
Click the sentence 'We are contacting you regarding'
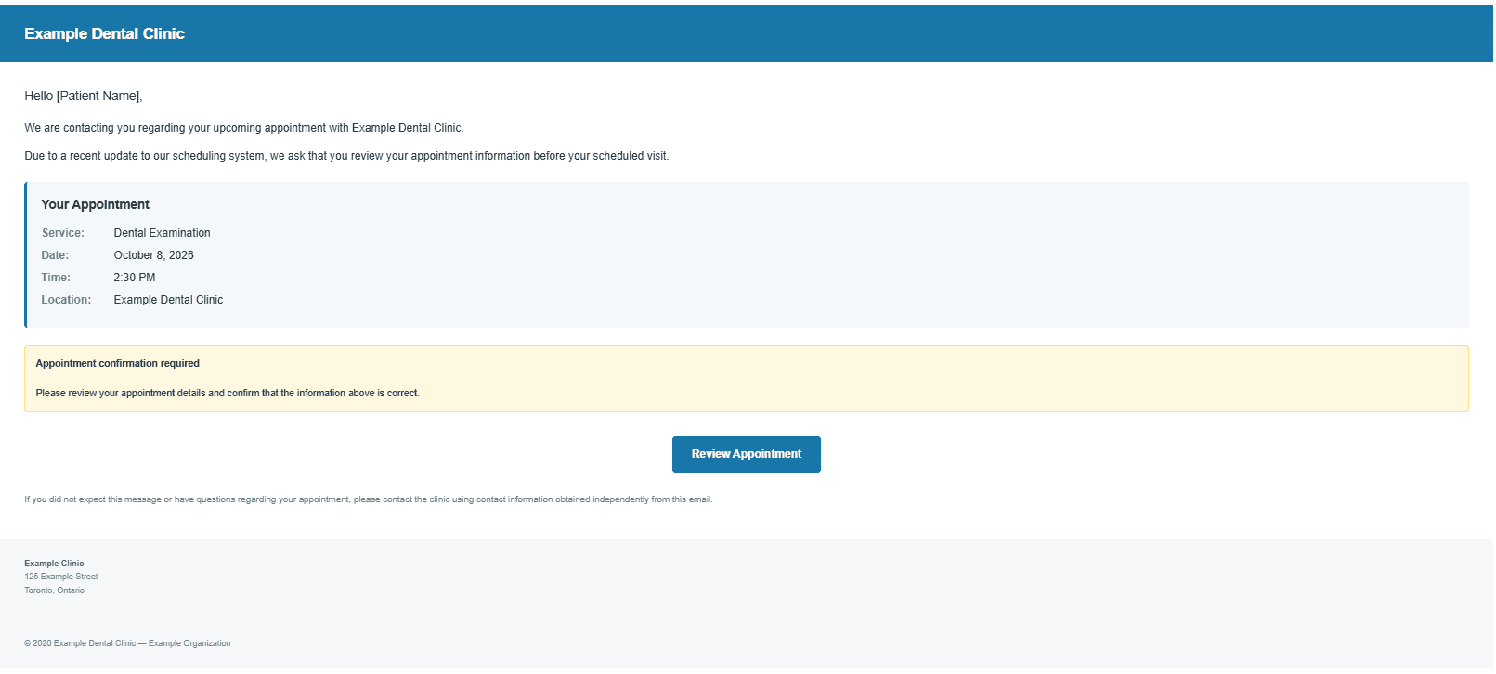click(x=243, y=128)
